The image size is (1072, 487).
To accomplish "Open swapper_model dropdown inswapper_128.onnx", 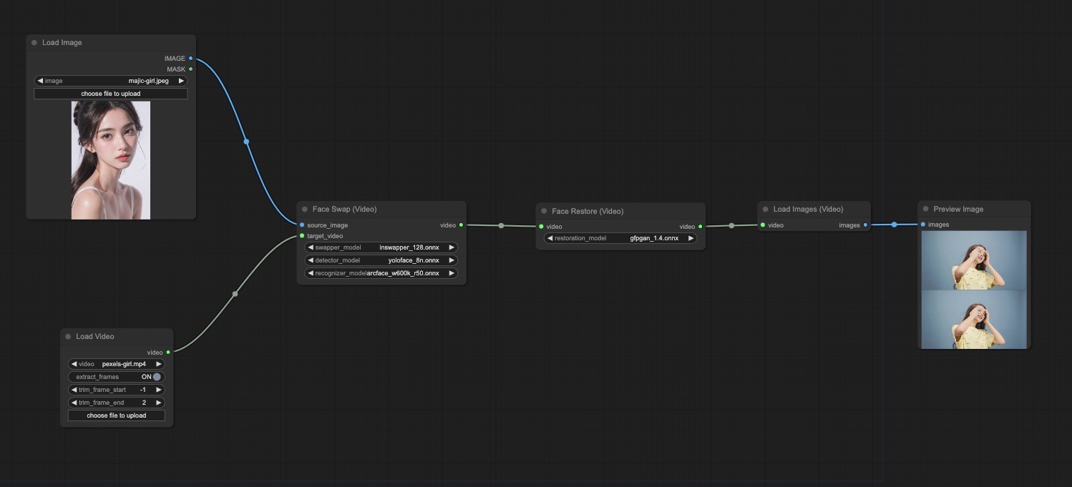I will [x=381, y=247].
